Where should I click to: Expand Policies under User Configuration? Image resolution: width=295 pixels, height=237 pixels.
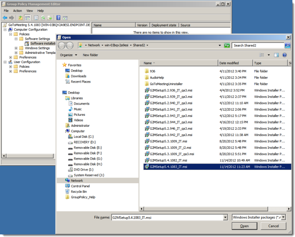[x=11, y=67]
